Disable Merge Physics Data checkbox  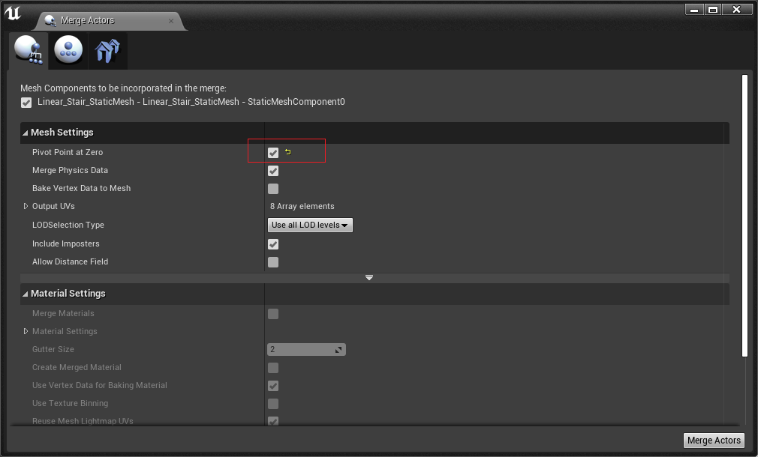[x=273, y=171]
